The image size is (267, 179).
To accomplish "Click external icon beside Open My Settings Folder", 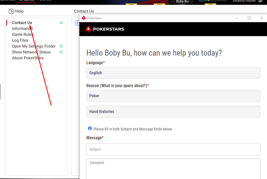I will pyautogui.click(x=61, y=46).
